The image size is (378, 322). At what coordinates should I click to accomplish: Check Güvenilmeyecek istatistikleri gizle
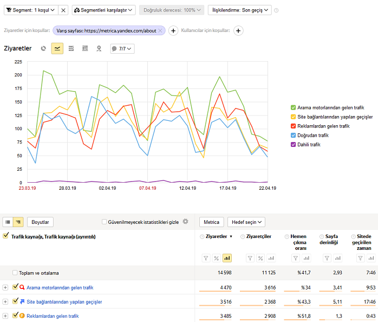(x=104, y=222)
